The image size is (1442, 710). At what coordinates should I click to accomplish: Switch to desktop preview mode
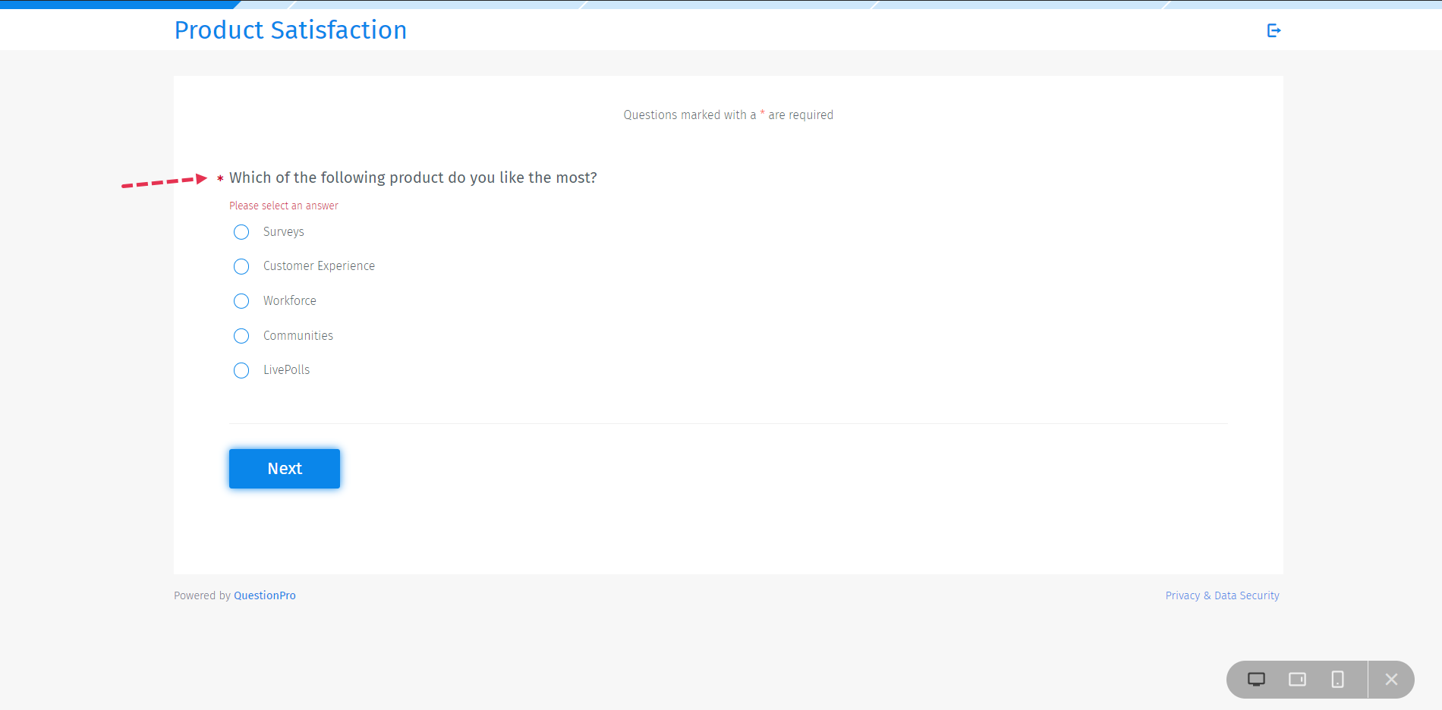1256,680
